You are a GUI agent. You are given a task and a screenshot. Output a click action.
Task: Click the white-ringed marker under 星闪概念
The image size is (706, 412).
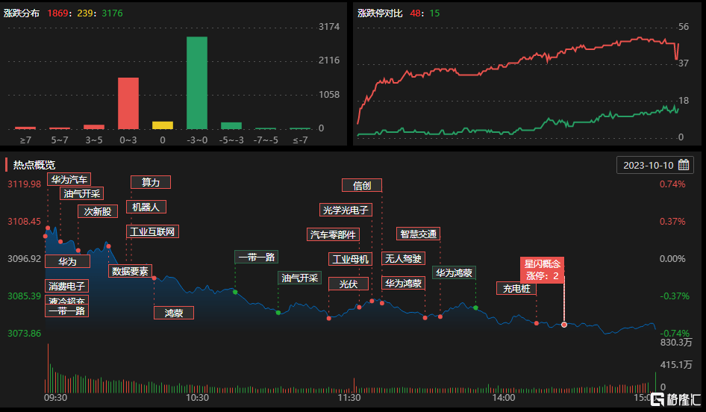tap(564, 325)
